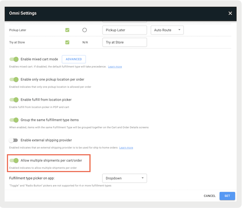Viewport: 242px width, 208px height.
Task: Toggle Group the same fulfillment type items
Action: pyautogui.click(x=14, y=120)
